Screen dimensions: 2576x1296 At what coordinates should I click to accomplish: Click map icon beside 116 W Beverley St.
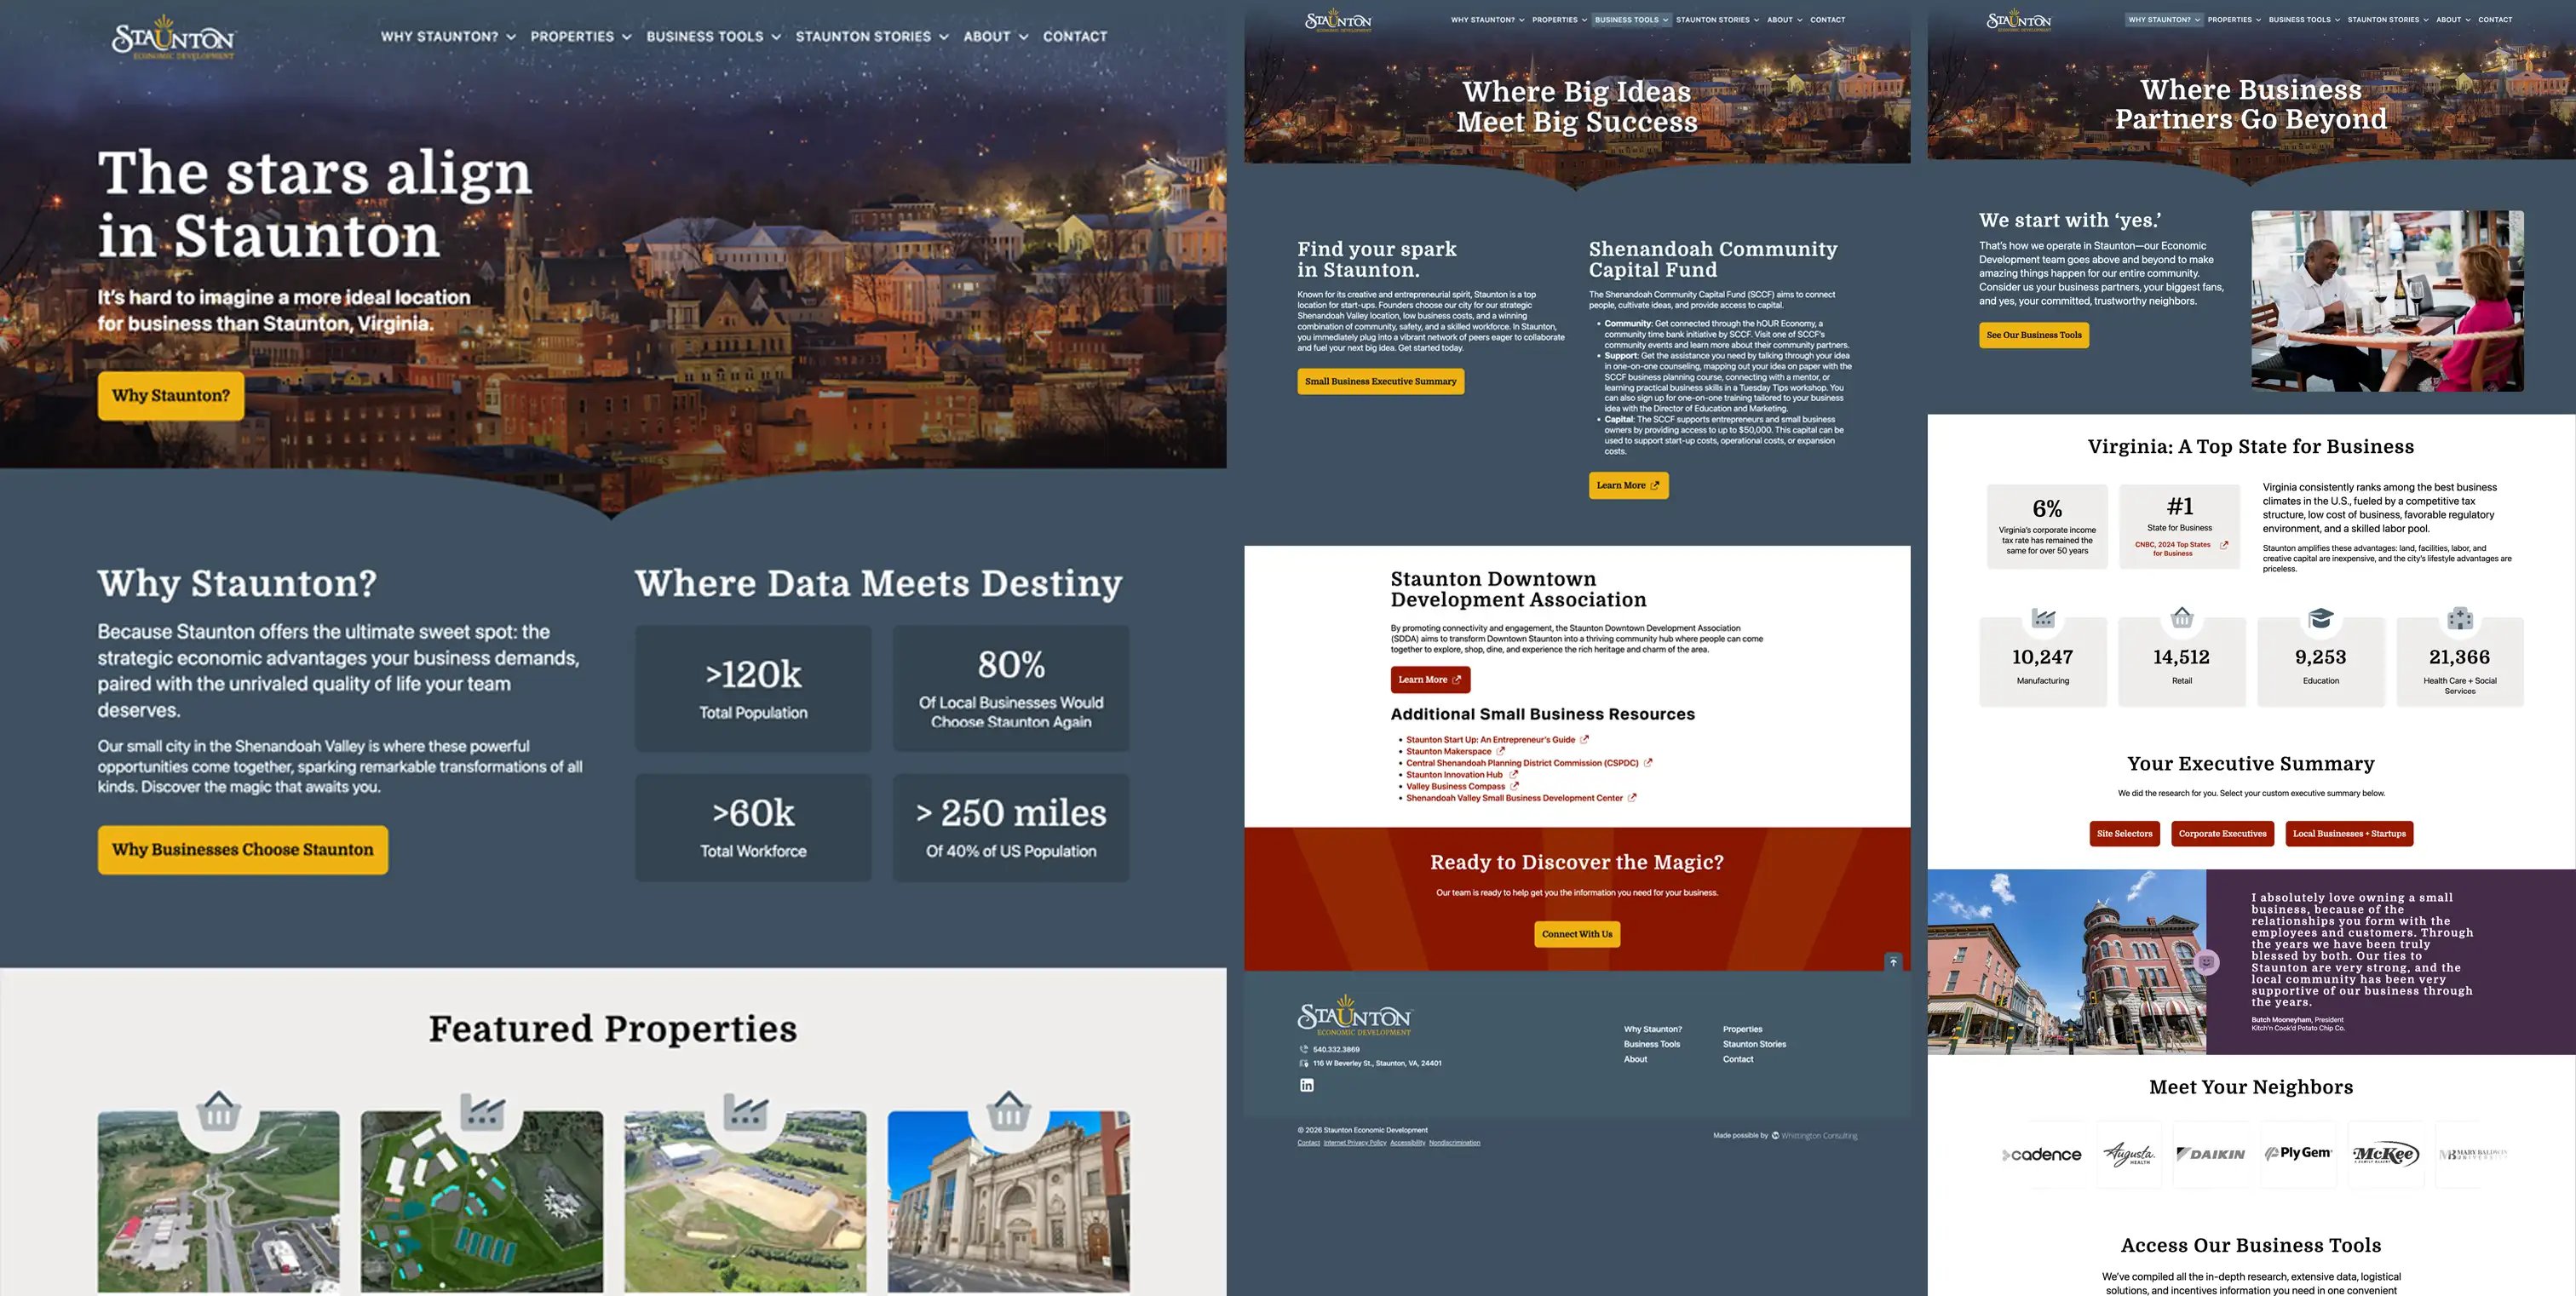click(x=1303, y=1064)
